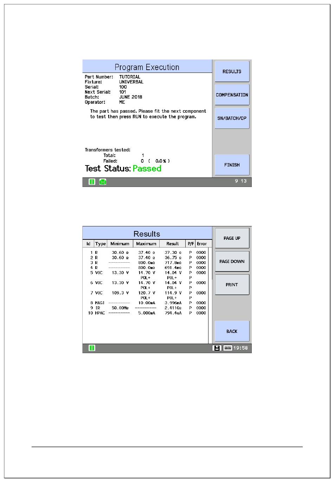The image size is (334, 482).
Task: Select result value 37.30 Ω in row 1
Action: [173, 252]
